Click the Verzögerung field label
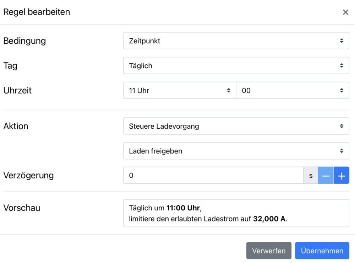355x263 pixels. [28, 175]
